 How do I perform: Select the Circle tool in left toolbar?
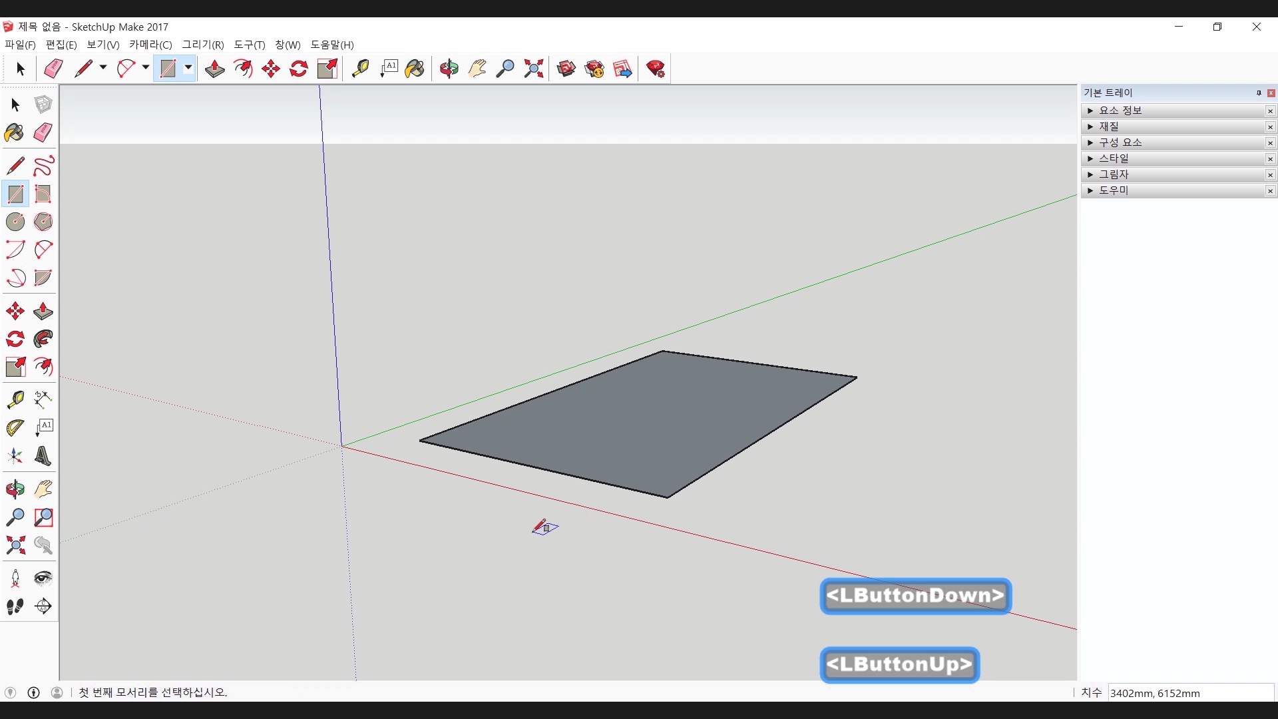pos(15,222)
